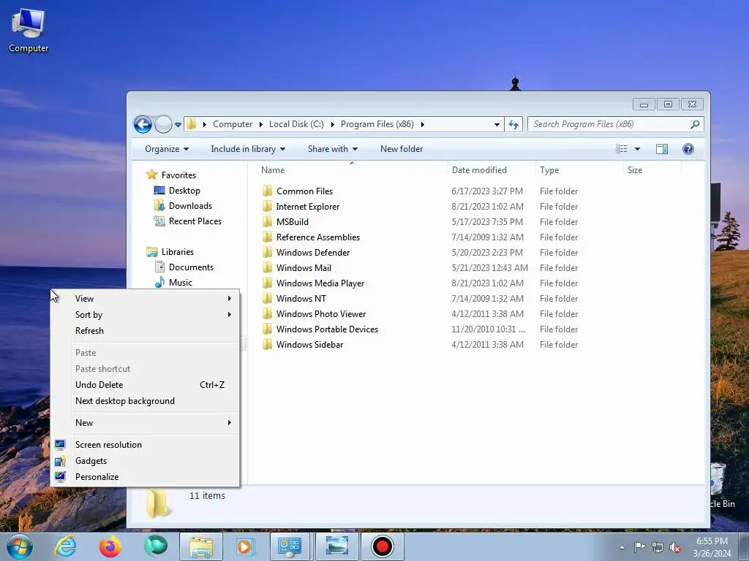The height and width of the screenshot is (561, 749).
Task: Expand the arrow after Computer in breadcrumb
Action: click(261, 124)
